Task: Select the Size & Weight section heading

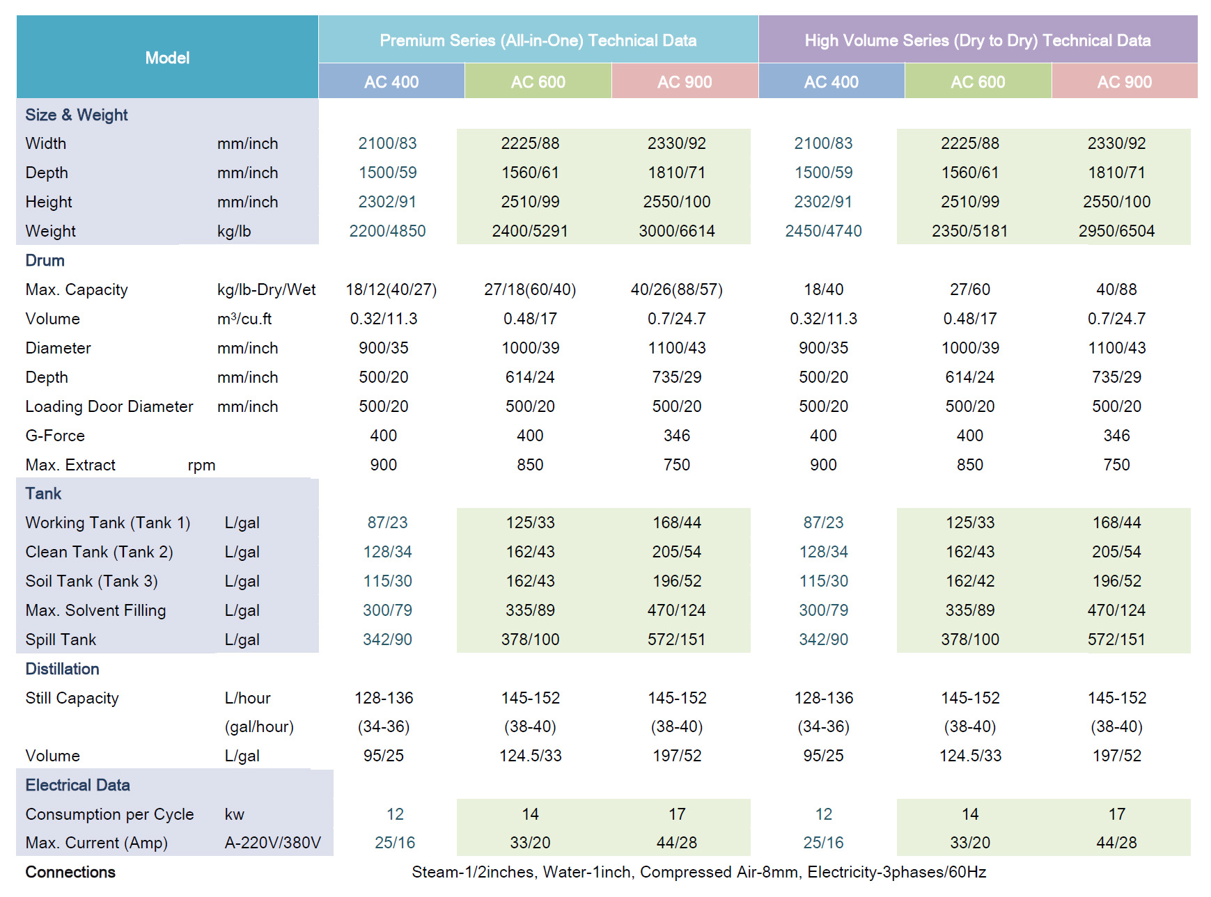Action: click(77, 115)
